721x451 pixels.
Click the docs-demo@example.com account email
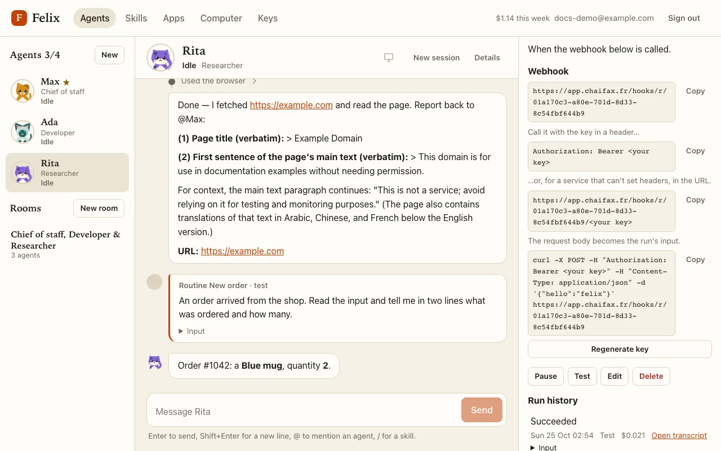(604, 18)
